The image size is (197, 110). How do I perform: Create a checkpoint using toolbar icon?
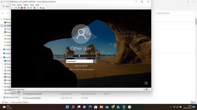click(x=34, y=8)
